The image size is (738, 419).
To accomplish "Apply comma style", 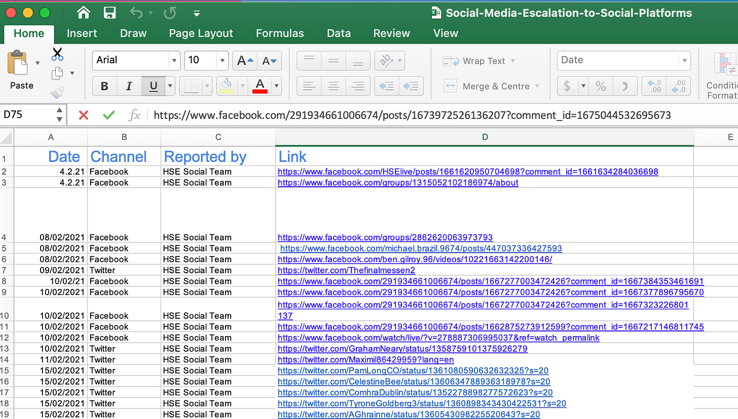I will [x=625, y=86].
